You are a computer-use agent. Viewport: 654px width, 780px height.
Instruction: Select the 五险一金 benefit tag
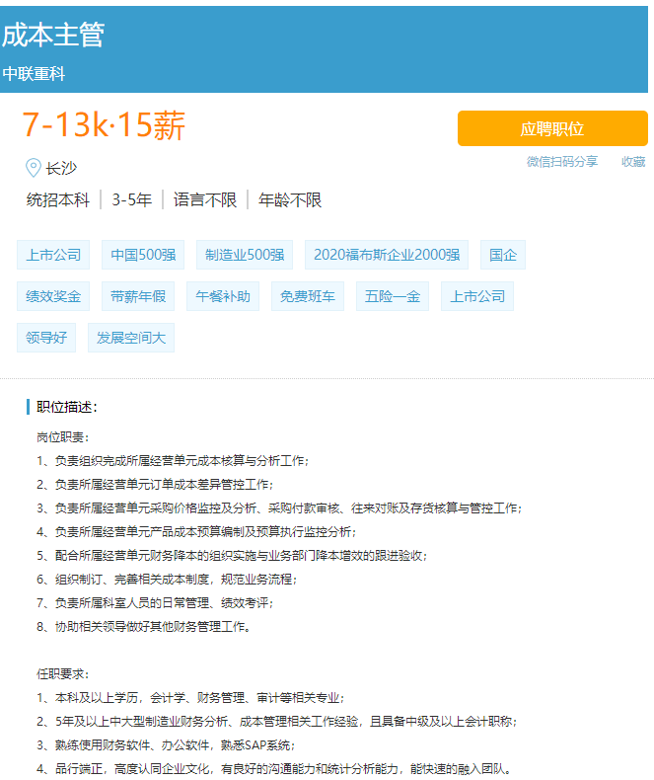[393, 296]
